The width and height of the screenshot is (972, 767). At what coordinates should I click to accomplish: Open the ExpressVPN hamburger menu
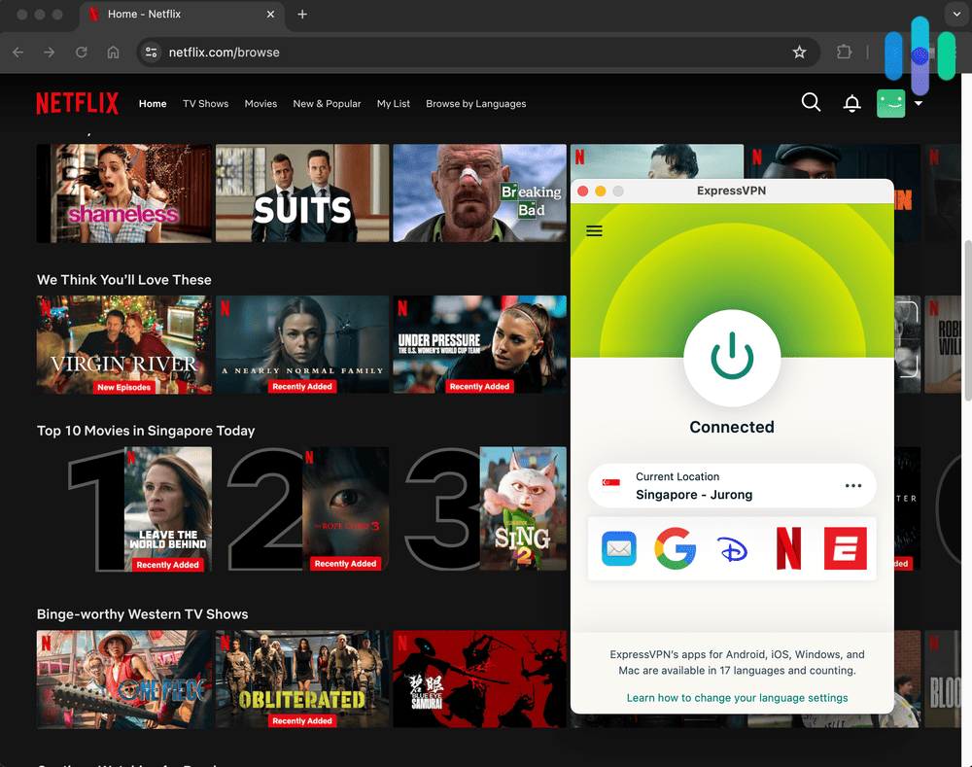point(594,230)
